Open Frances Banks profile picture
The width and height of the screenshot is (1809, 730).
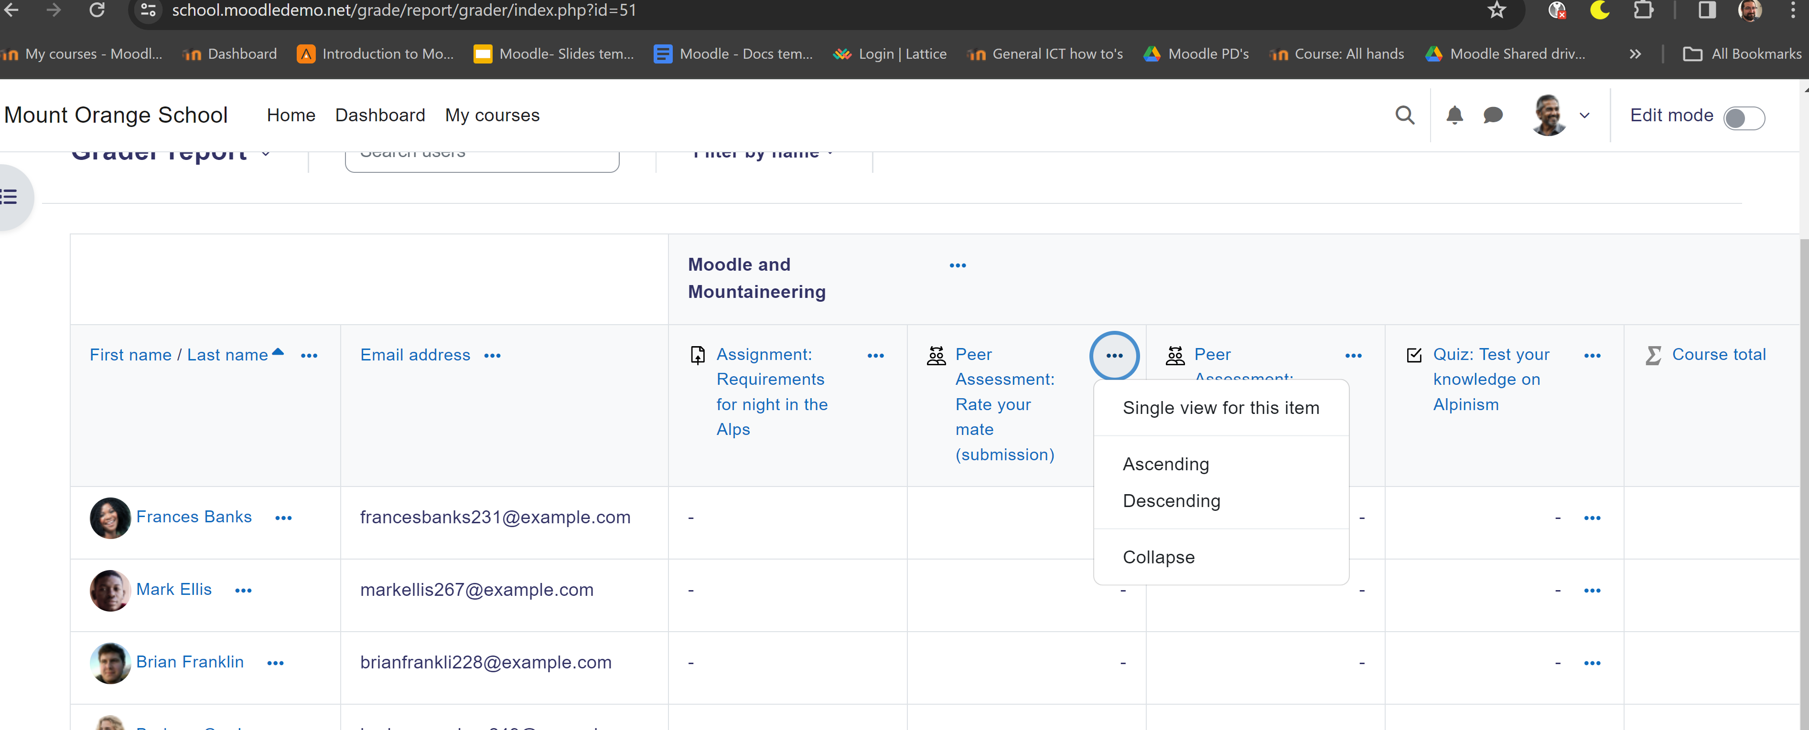click(110, 518)
